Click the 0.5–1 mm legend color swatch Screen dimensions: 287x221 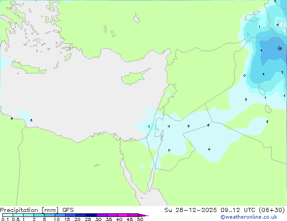18,215
